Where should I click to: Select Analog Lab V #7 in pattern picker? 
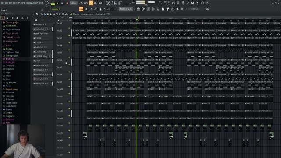[43, 83]
